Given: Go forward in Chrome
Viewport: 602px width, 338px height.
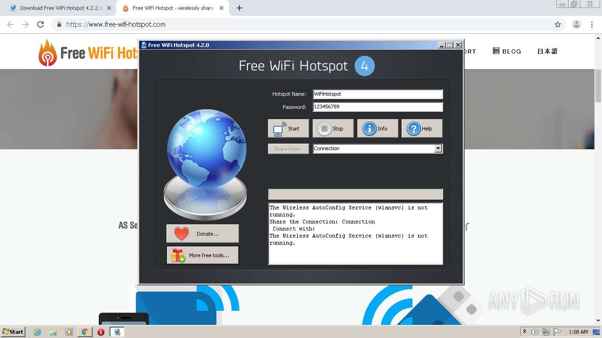Looking at the screenshot, I should (x=25, y=24).
